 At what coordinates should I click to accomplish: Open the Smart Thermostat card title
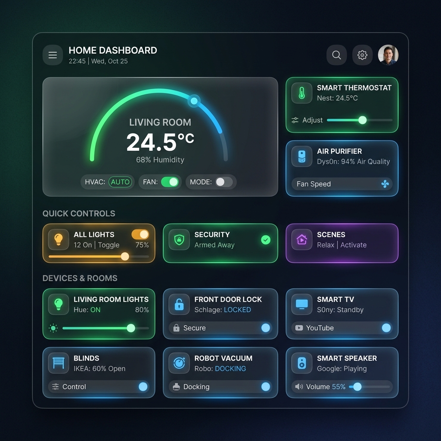click(354, 88)
